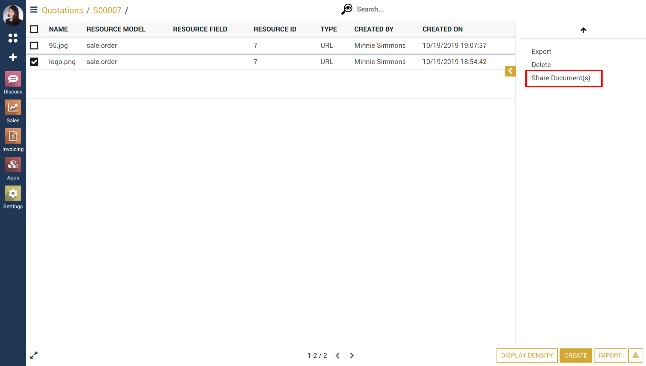The image size is (646, 366).
Task: Click the download icon button
Action: pyautogui.click(x=635, y=355)
